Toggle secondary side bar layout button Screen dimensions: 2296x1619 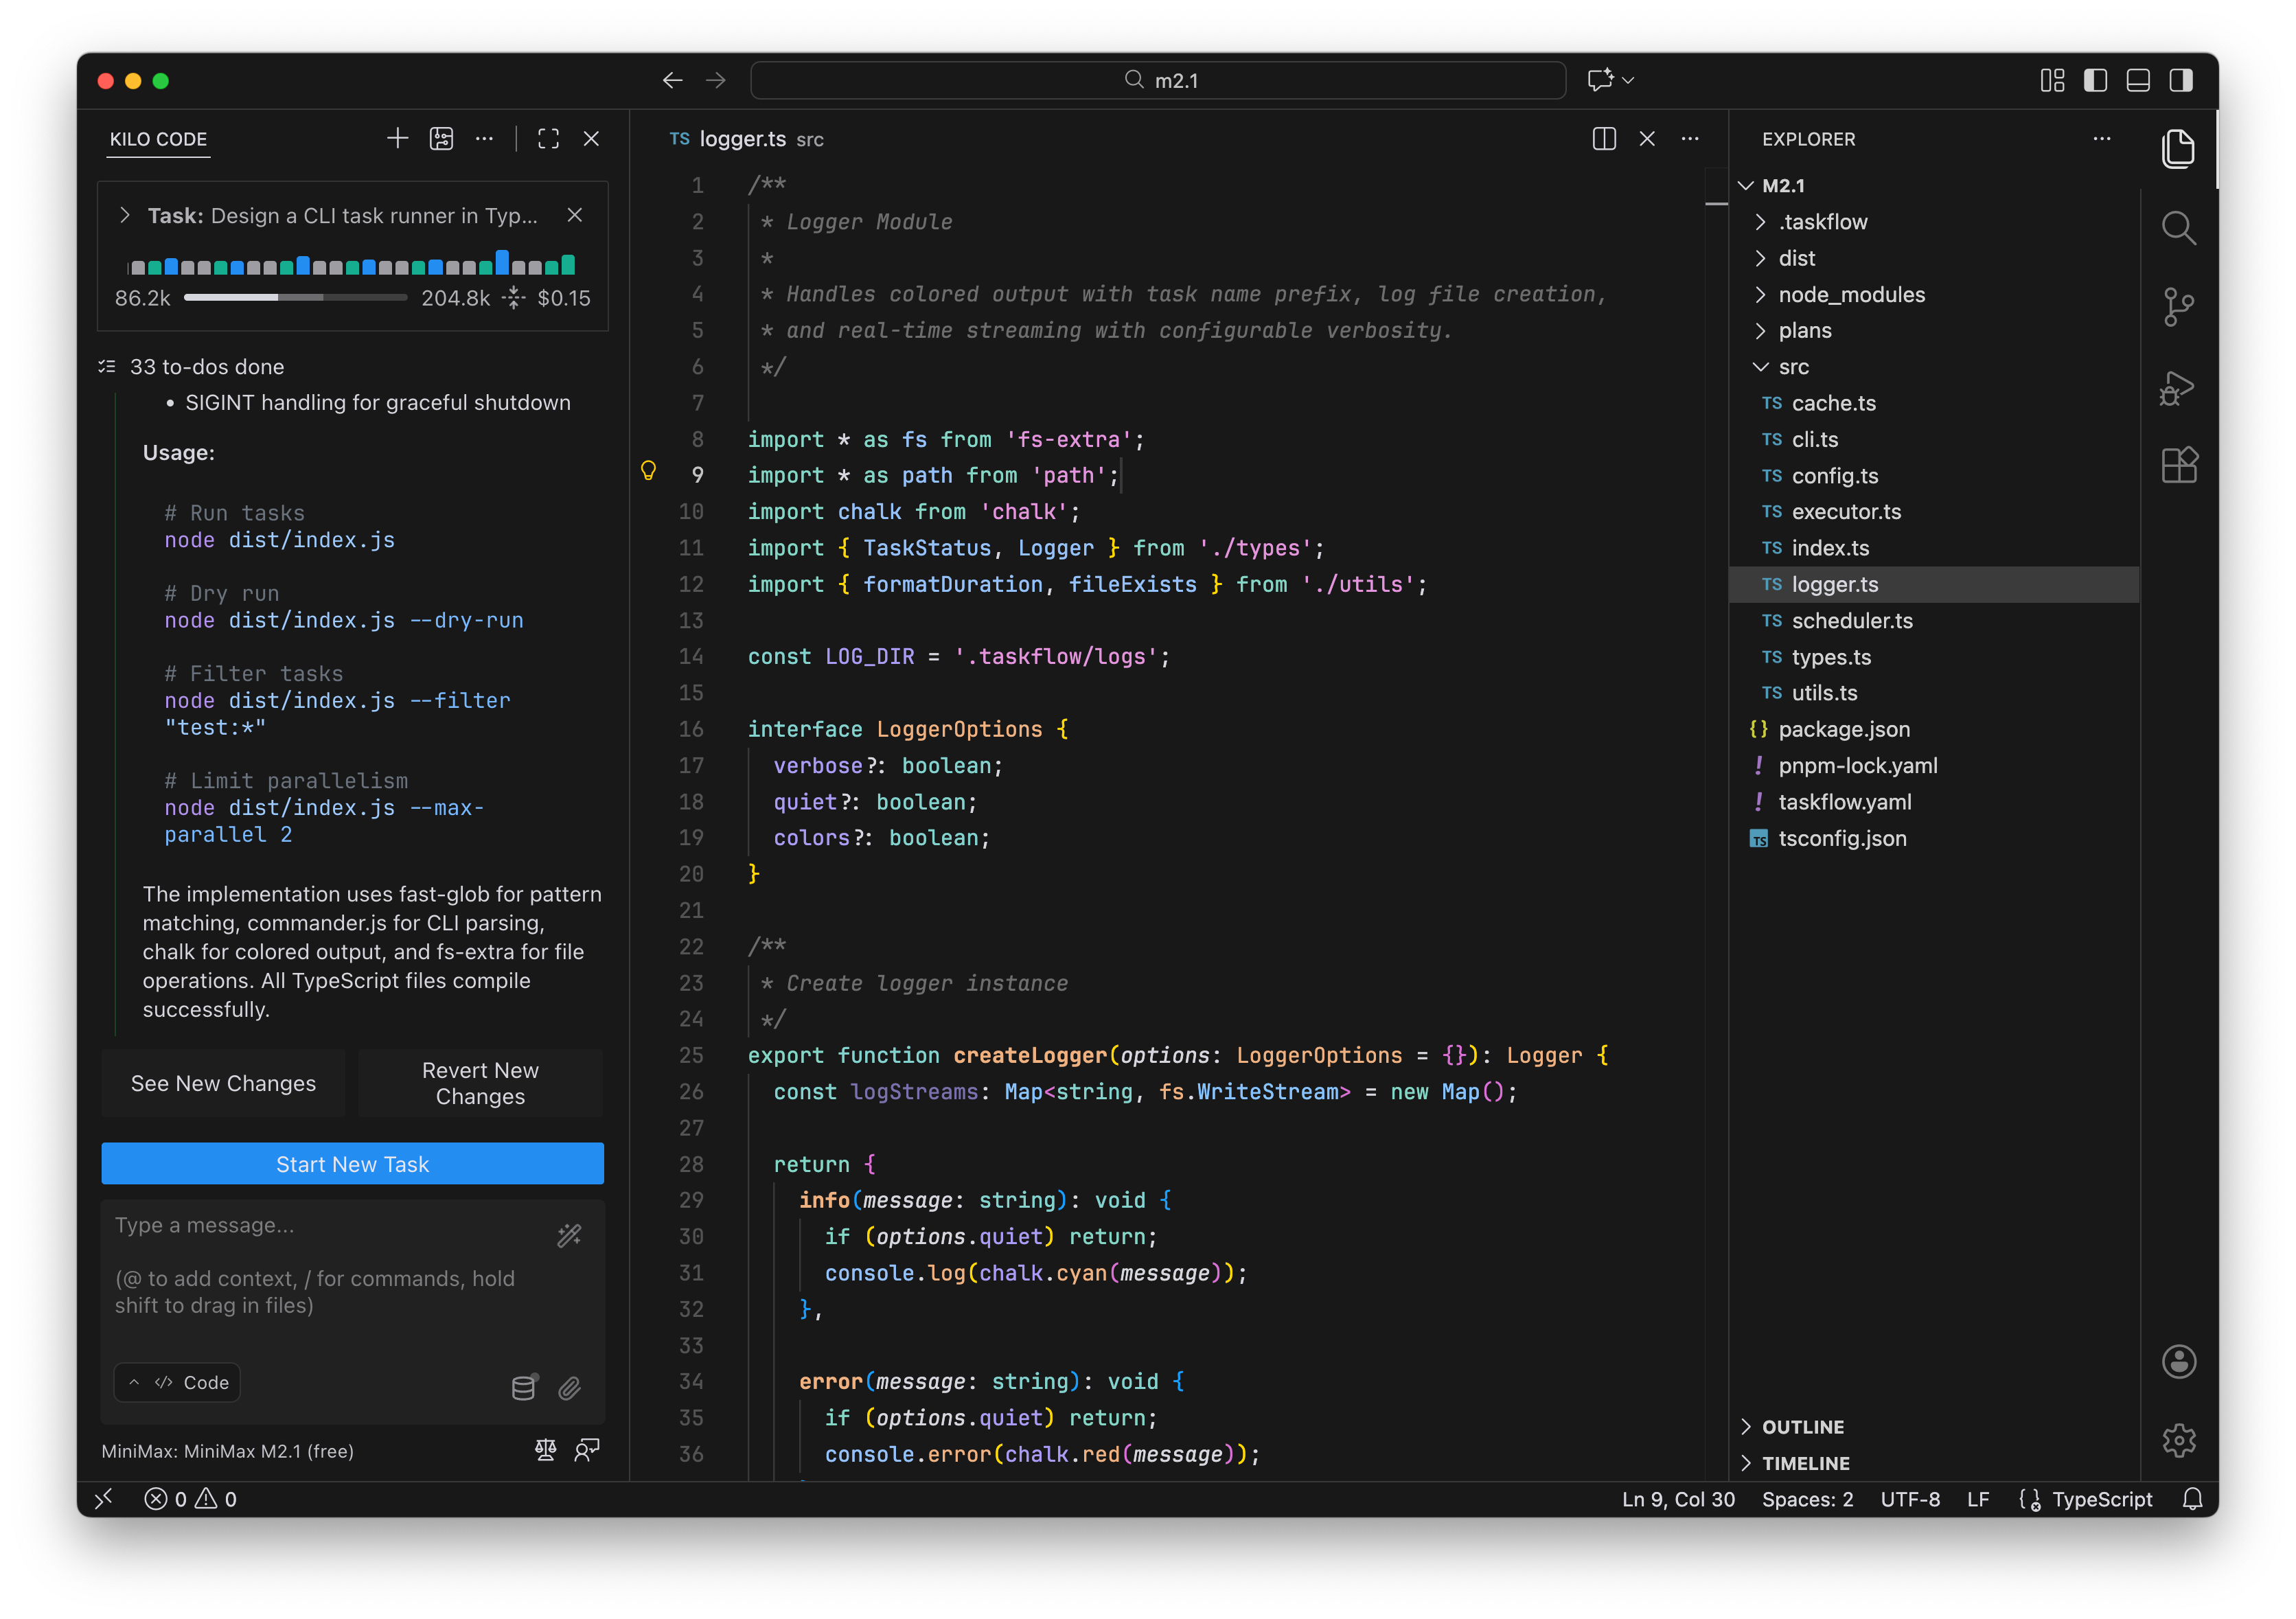click(x=2181, y=80)
